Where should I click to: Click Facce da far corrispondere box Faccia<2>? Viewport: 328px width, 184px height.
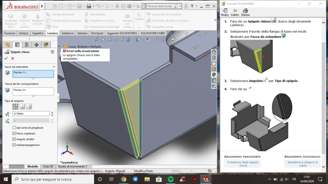coord(33,91)
